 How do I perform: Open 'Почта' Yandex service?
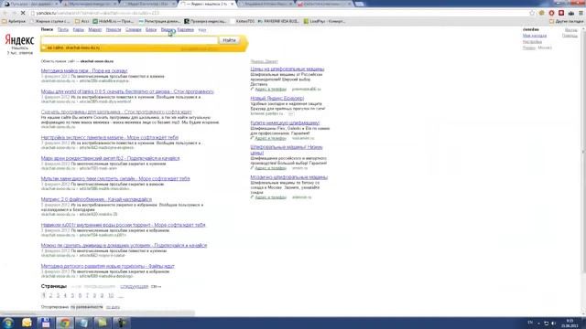[63, 29]
